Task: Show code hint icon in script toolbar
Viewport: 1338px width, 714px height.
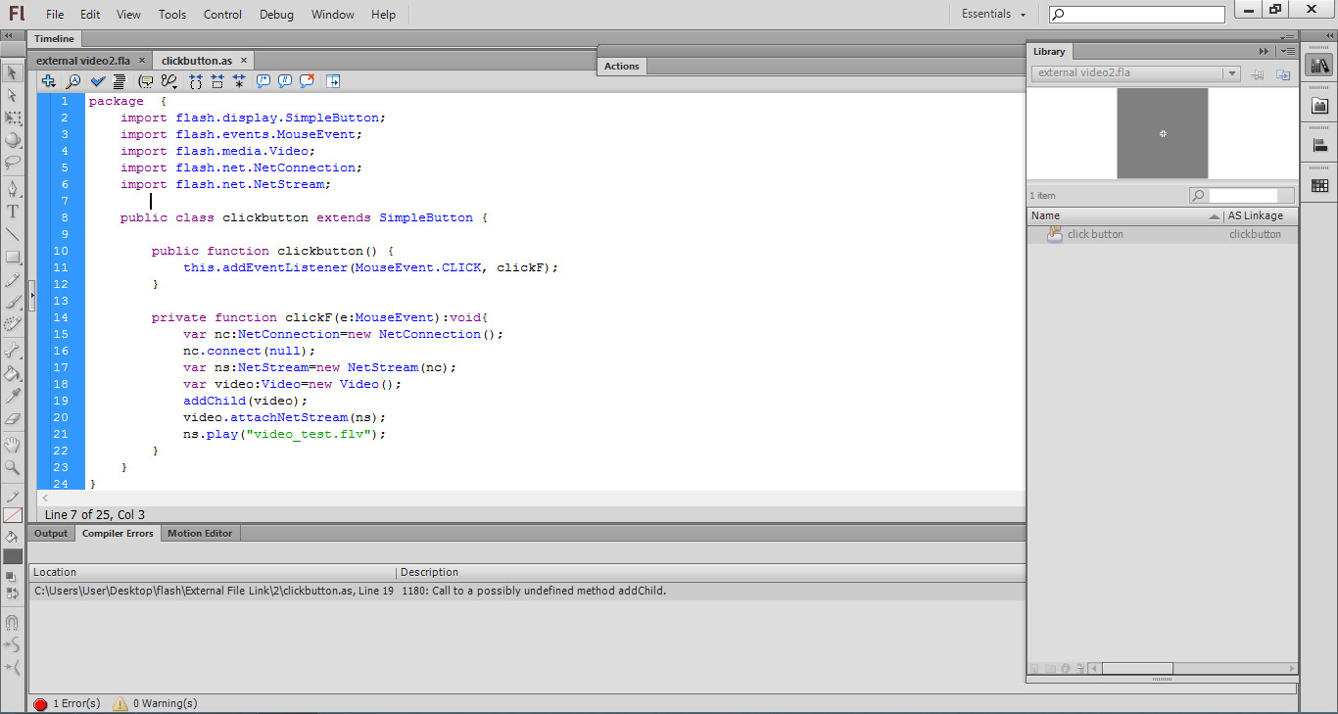Action: coord(146,81)
